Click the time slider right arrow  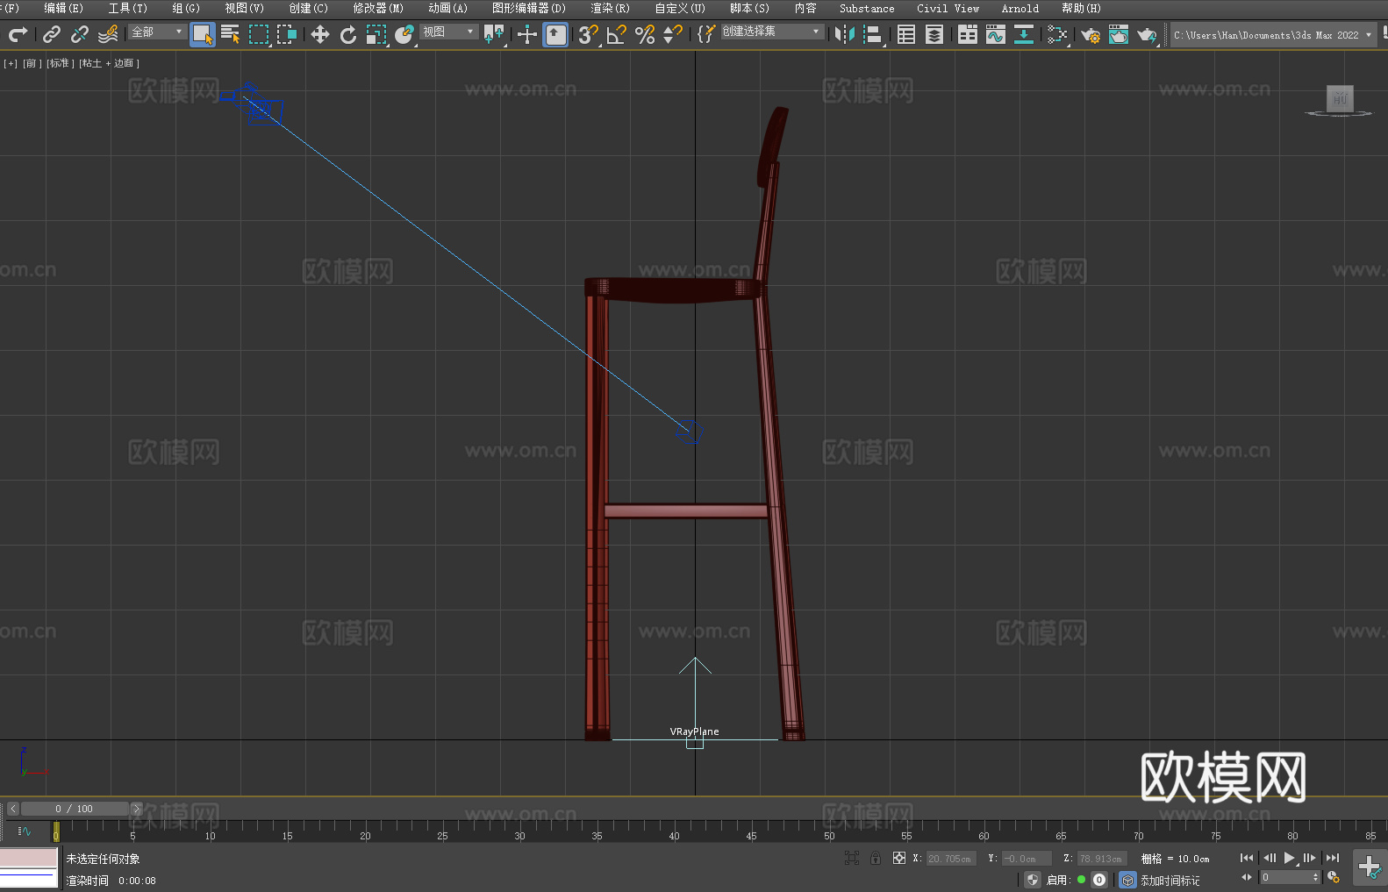pyautogui.click(x=136, y=809)
